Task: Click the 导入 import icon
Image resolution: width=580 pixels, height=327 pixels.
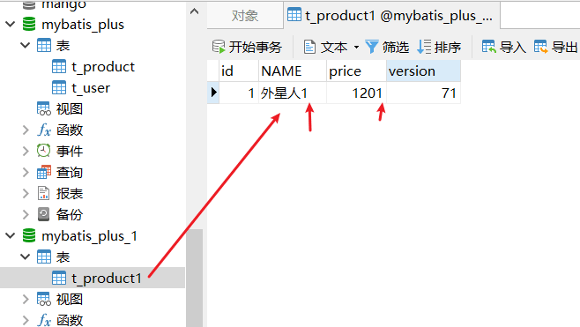Action: (488, 47)
